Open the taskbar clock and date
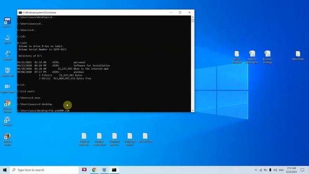Viewport: 309px width, 174px height. pyautogui.click(x=292, y=170)
